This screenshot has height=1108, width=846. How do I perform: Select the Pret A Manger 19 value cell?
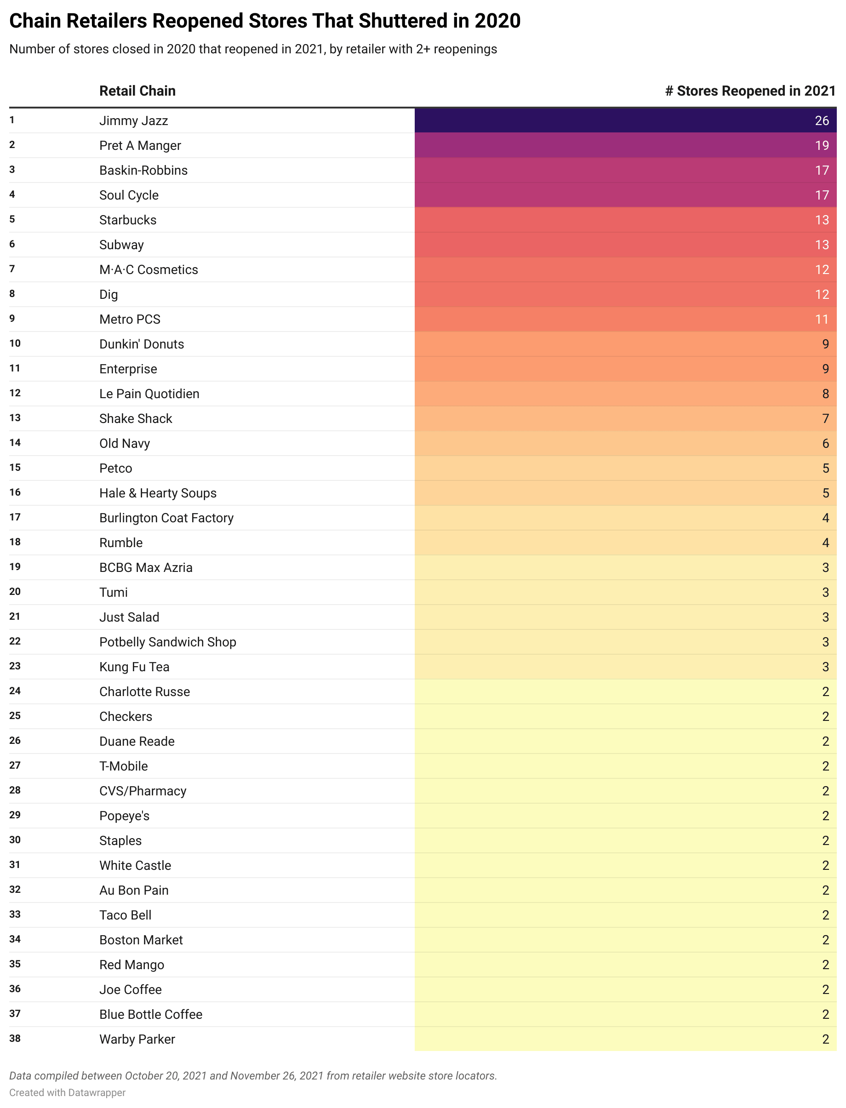click(625, 145)
